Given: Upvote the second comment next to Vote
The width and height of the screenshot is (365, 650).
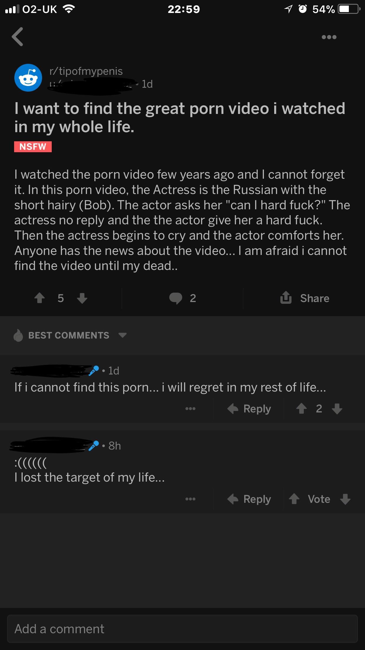Looking at the screenshot, I should pyautogui.click(x=294, y=499).
